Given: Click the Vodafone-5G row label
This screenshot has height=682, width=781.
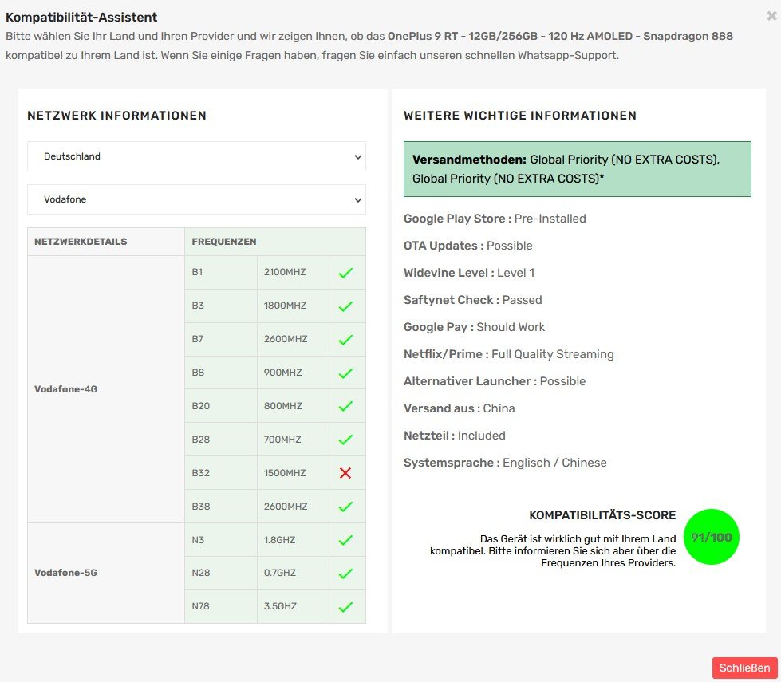Looking at the screenshot, I should (x=65, y=573).
